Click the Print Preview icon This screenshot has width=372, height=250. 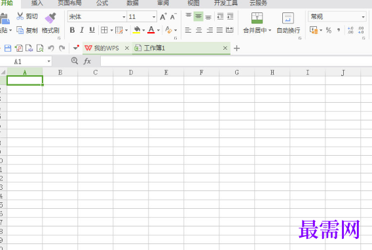point(40,48)
